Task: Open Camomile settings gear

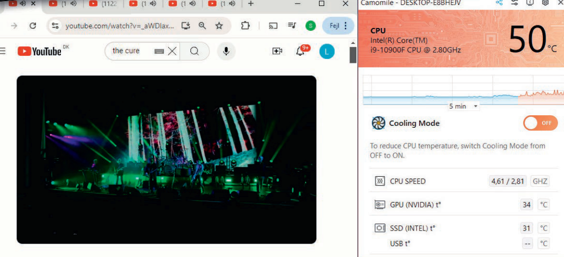Action: pyautogui.click(x=545, y=3)
